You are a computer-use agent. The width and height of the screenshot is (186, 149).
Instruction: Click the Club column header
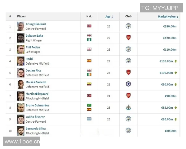[x=128, y=16]
